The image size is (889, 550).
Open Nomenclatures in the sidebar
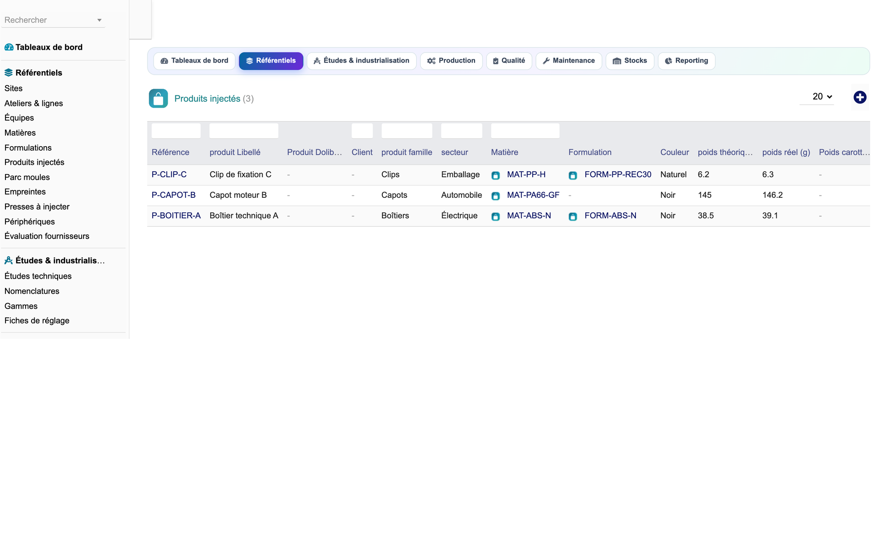point(32,291)
